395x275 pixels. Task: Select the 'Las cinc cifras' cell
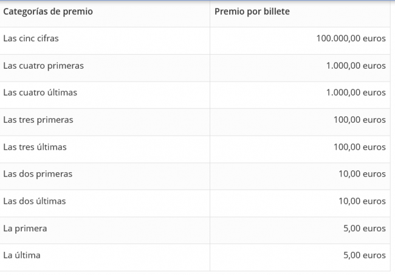point(31,38)
